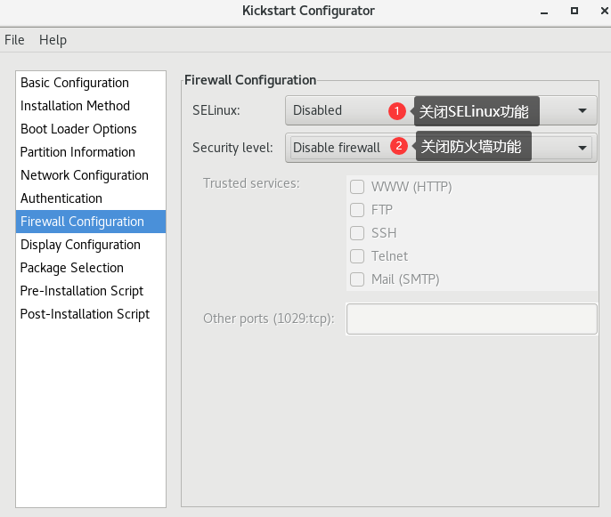
Task: Open the Authentication section
Action: [x=91, y=198]
